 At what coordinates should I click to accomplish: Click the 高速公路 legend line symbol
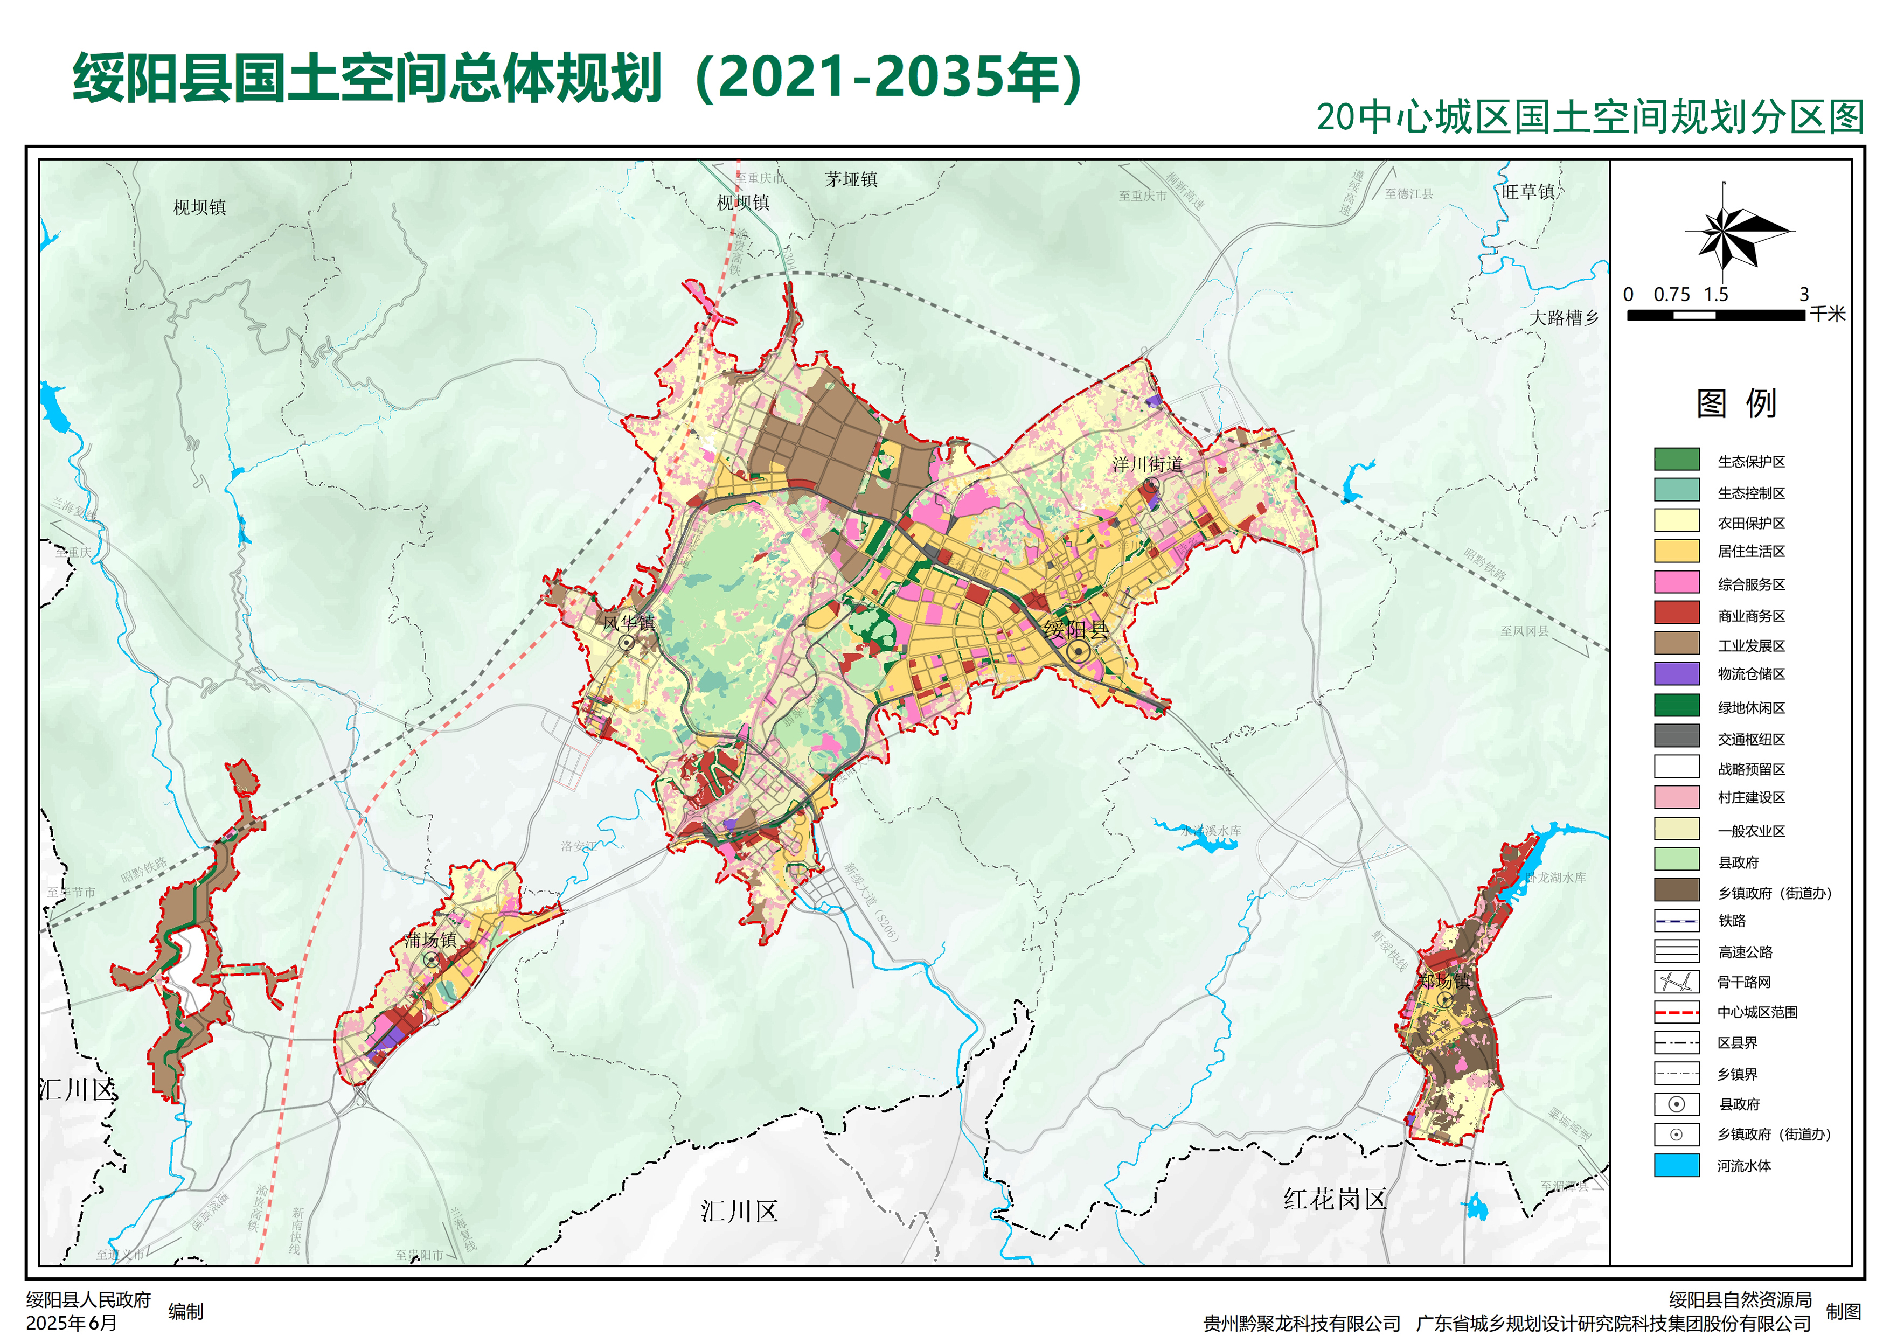click(x=1676, y=951)
